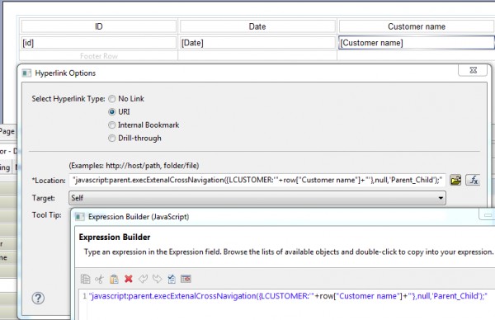Click the calendar-style last toolbar icon

[186, 279]
